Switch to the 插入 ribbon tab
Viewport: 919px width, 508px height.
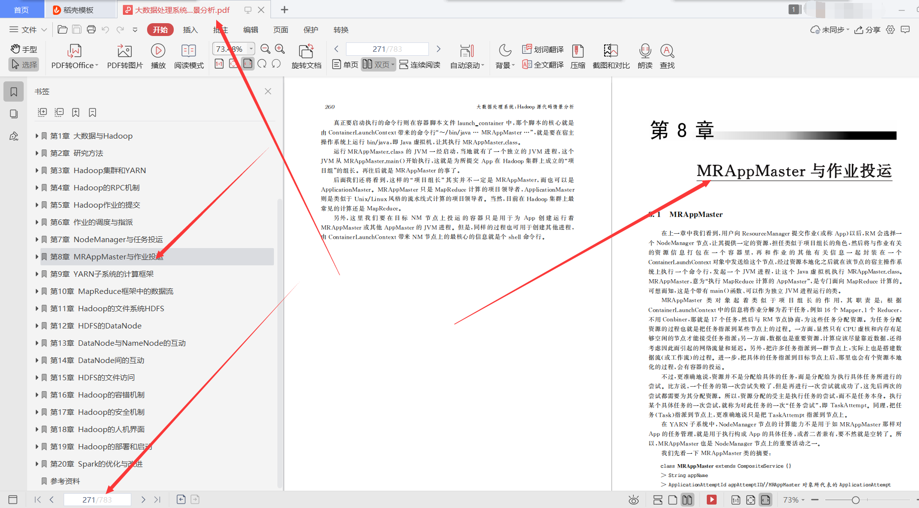point(191,30)
